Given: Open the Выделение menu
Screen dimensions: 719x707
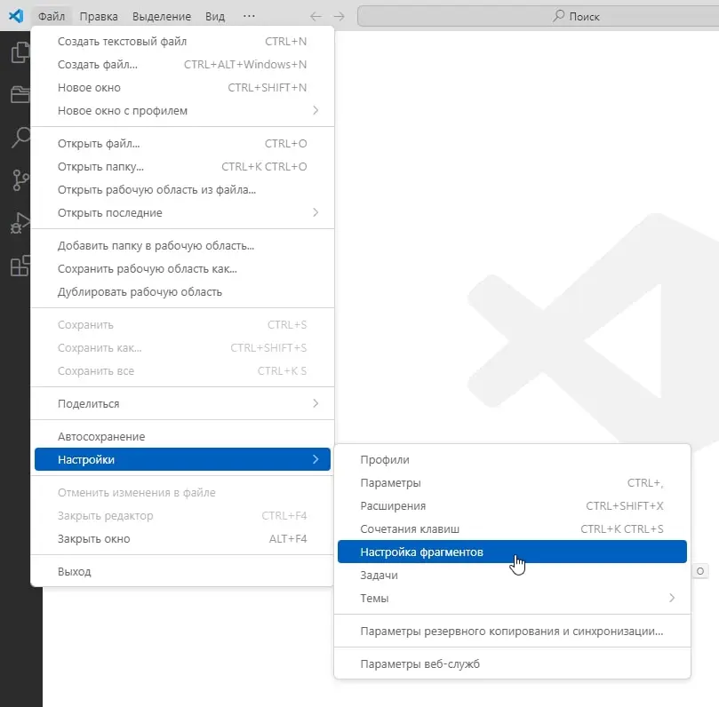Looking at the screenshot, I should tap(162, 16).
